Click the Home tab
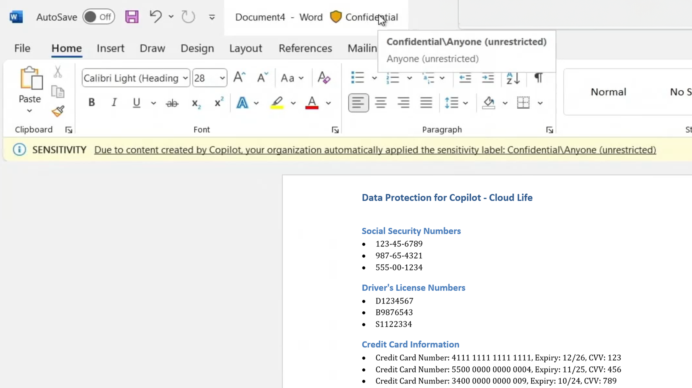This screenshot has width=692, height=388. pyautogui.click(x=66, y=48)
